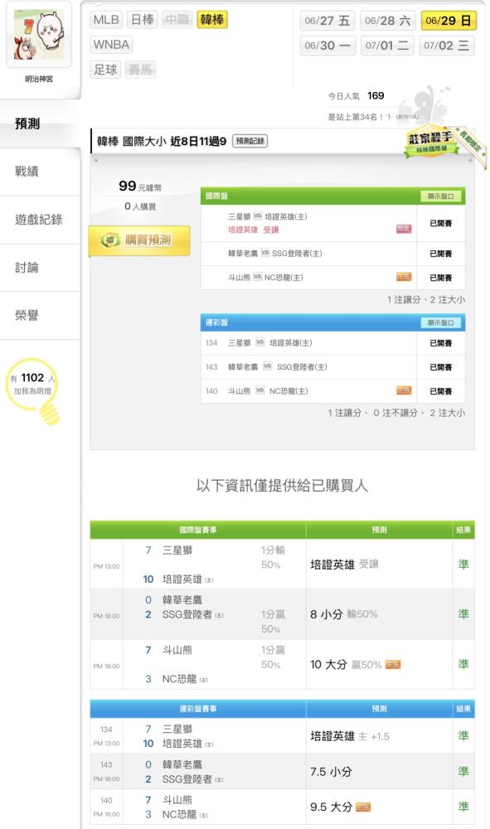
Task: Toggle 顯示盤口 in the 運彩盤 header
Action: (441, 322)
